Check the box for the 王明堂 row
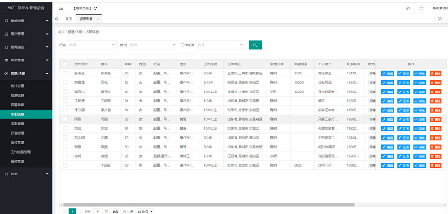The width and height of the screenshot is (448, 214). point(65,101)
